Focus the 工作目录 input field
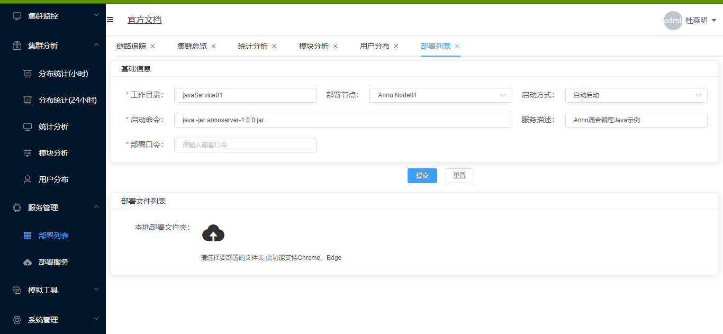The height and width of the screenshot is (334, 723). (x=245, y=95)
